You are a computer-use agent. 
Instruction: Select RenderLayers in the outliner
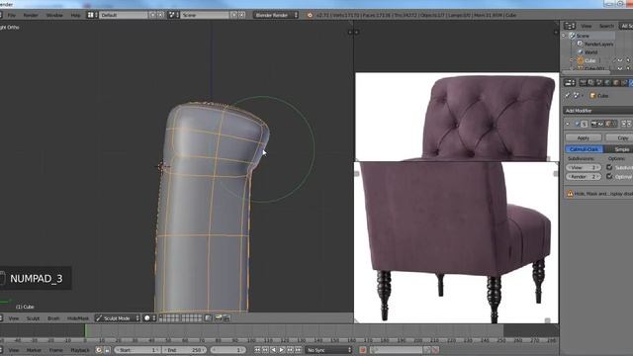tap(598, 44)
